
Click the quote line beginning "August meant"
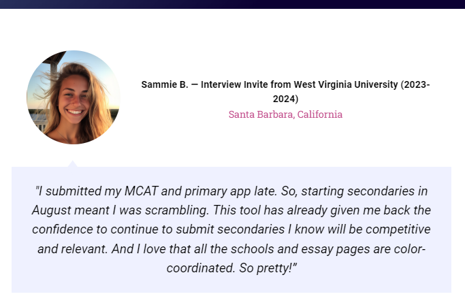point(231,210)
